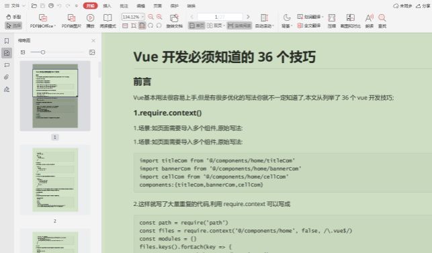Toggle 双页 double page view
432x253 pixels.
coord(215,26)
